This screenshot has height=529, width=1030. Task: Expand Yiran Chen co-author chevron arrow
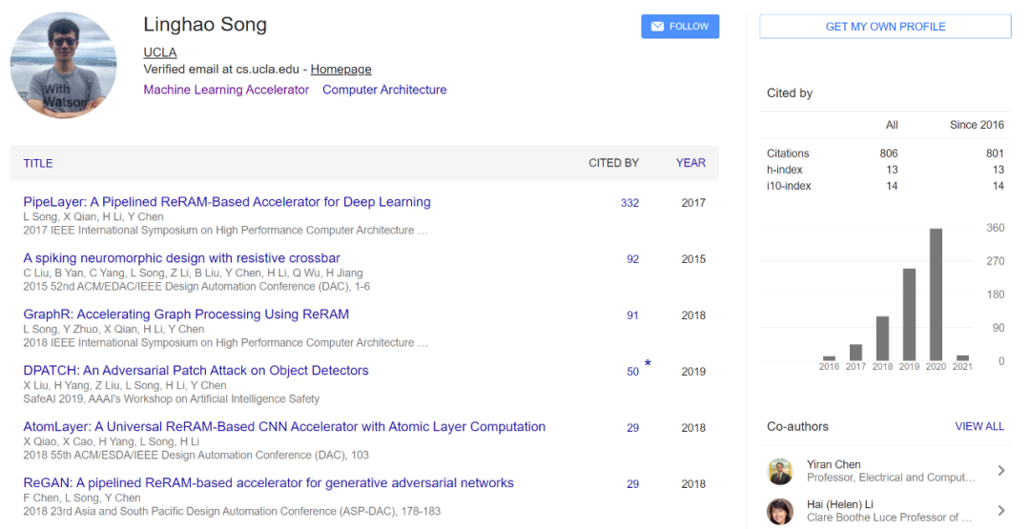(x=1001, y=471)
